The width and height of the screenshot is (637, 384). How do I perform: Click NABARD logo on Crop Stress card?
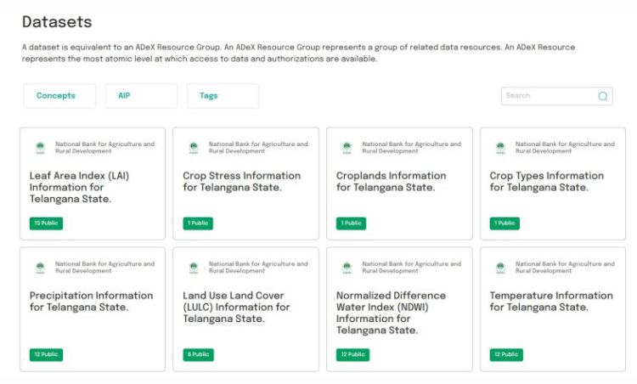pos(194,148)
